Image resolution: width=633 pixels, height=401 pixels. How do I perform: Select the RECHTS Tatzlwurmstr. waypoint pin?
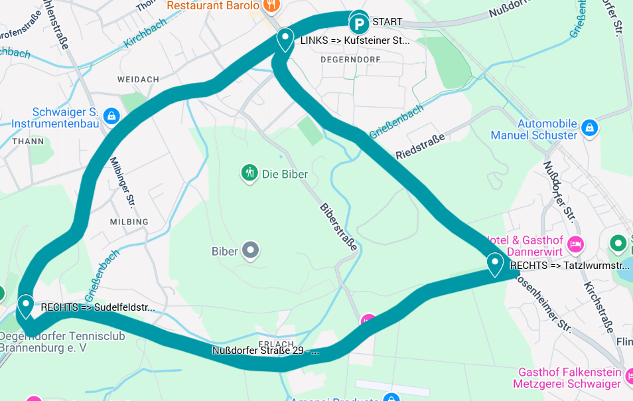coord(495,264)
